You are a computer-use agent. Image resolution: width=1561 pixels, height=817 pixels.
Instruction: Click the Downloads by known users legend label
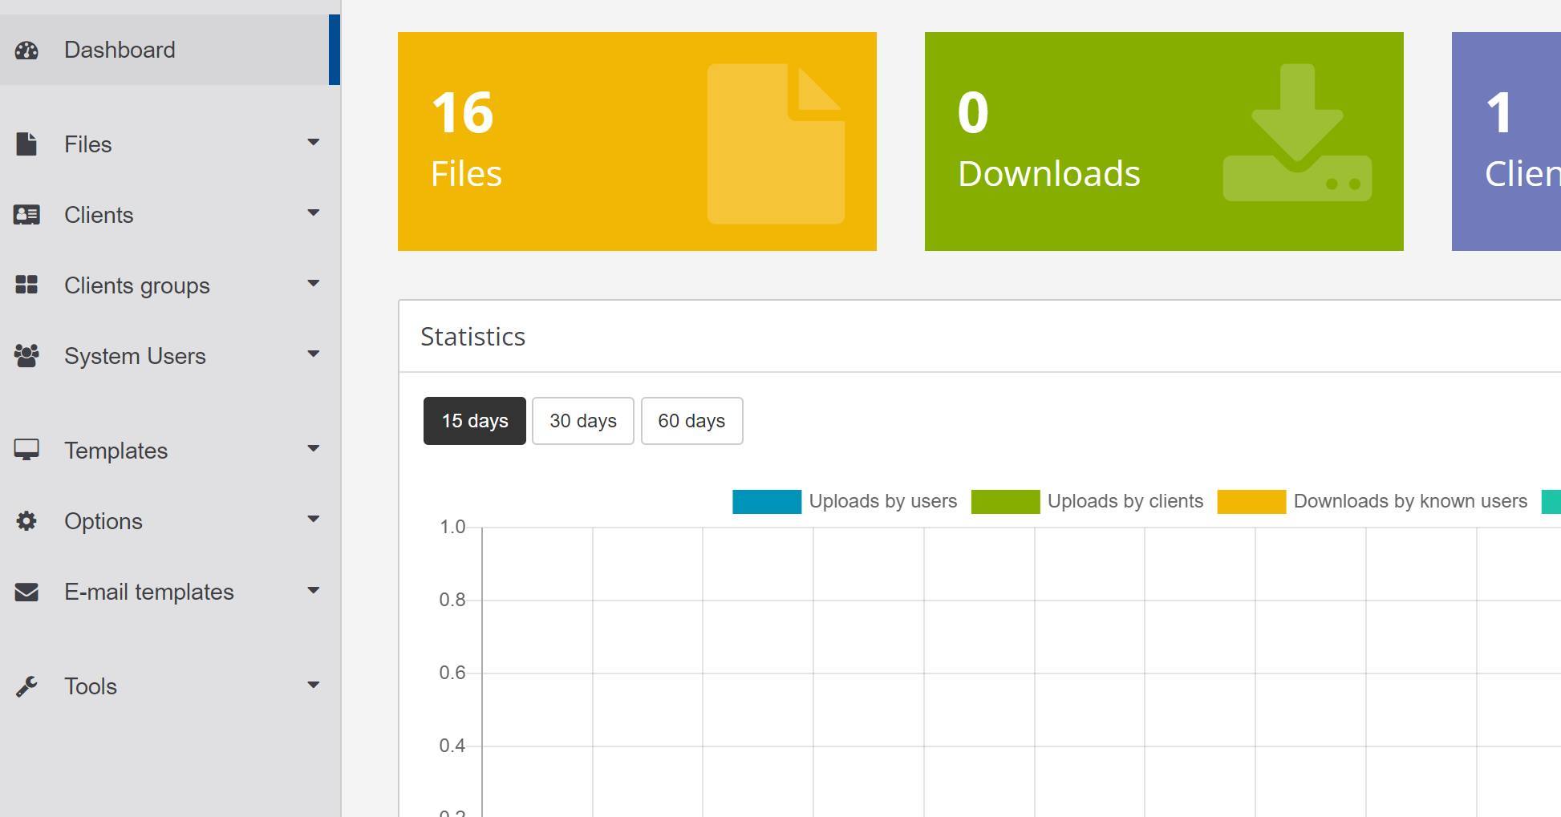point(1410,501)
